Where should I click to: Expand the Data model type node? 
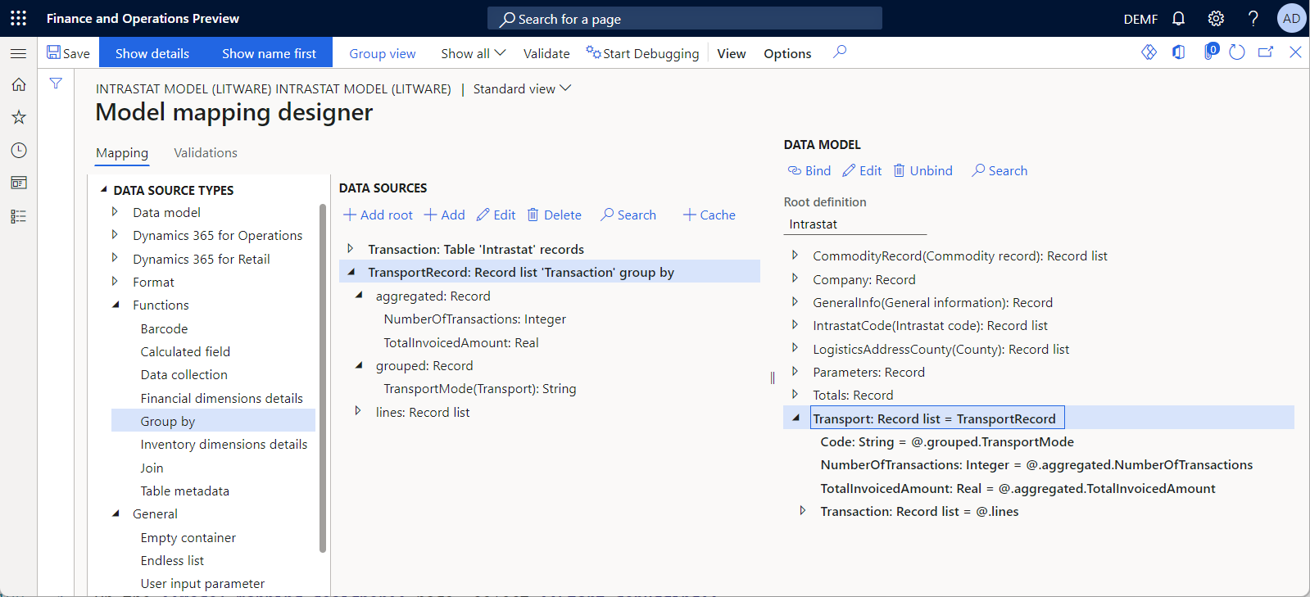pos(115,212)
